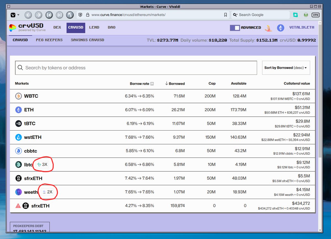Sort by the Cap column header
Image resolution: width=331 pixels, height=239 pixels.
coord(212,83)
